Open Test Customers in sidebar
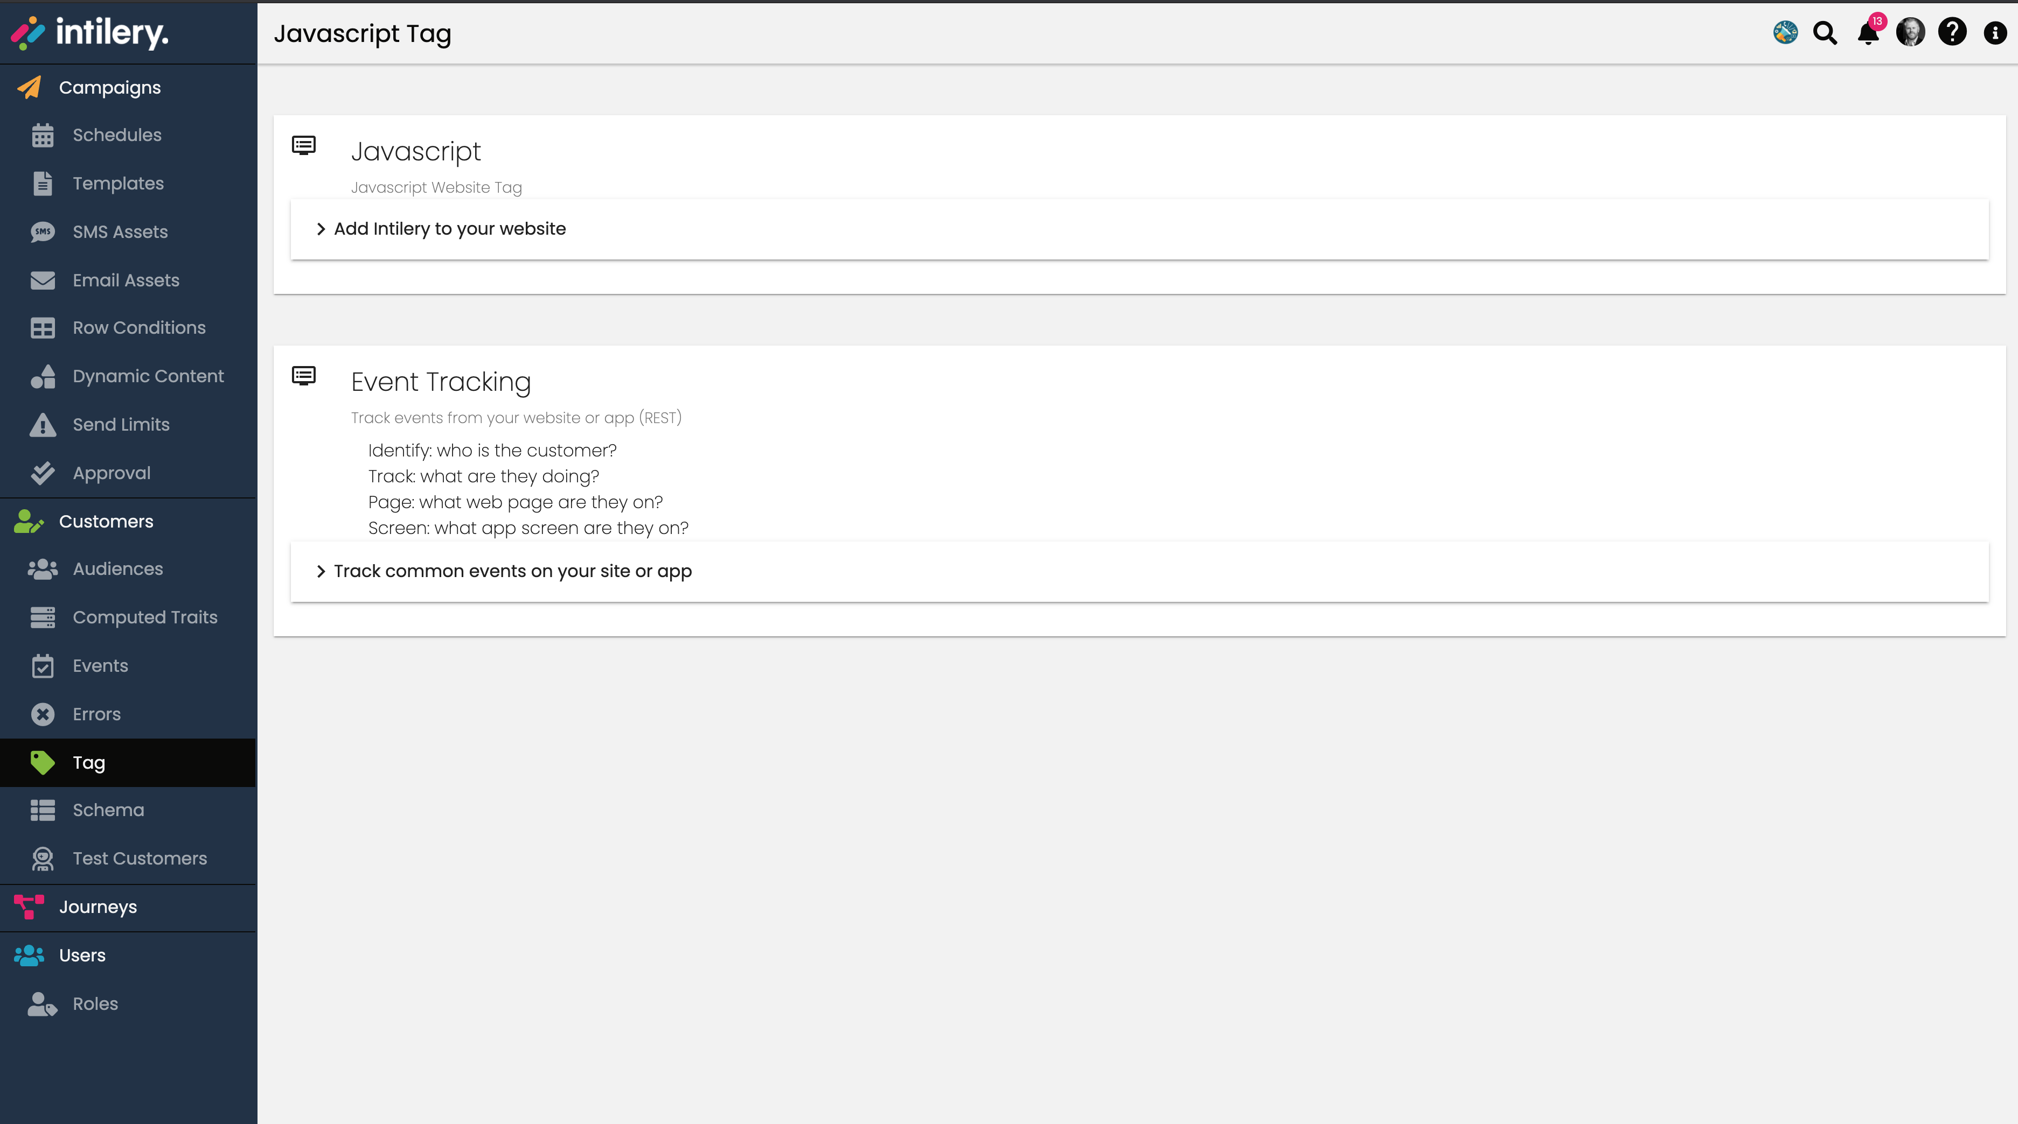The width and height of the screenshot is (2018, 1124). 140,859
